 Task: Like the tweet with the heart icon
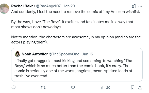73,87
